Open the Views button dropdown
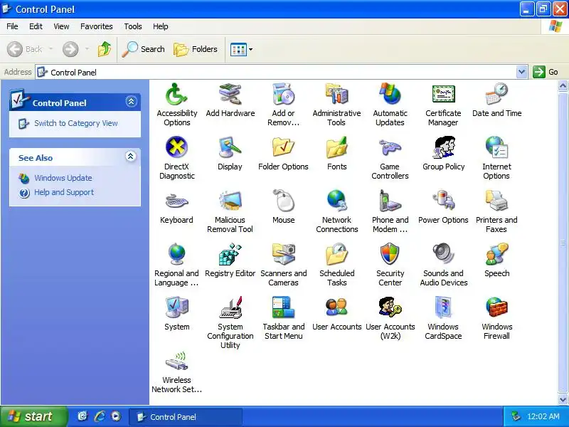Image resolution: width=569 pixels, height=427 pixels. [251, 49]
